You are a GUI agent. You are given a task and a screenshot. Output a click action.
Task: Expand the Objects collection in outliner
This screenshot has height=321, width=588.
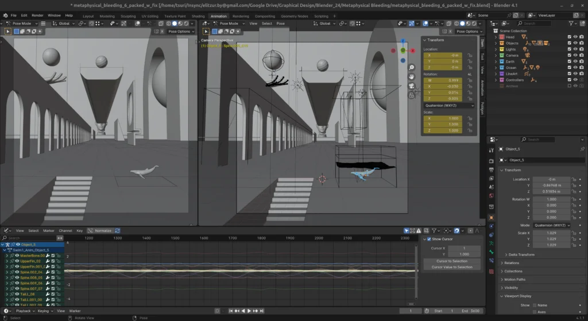coord(496,43)
